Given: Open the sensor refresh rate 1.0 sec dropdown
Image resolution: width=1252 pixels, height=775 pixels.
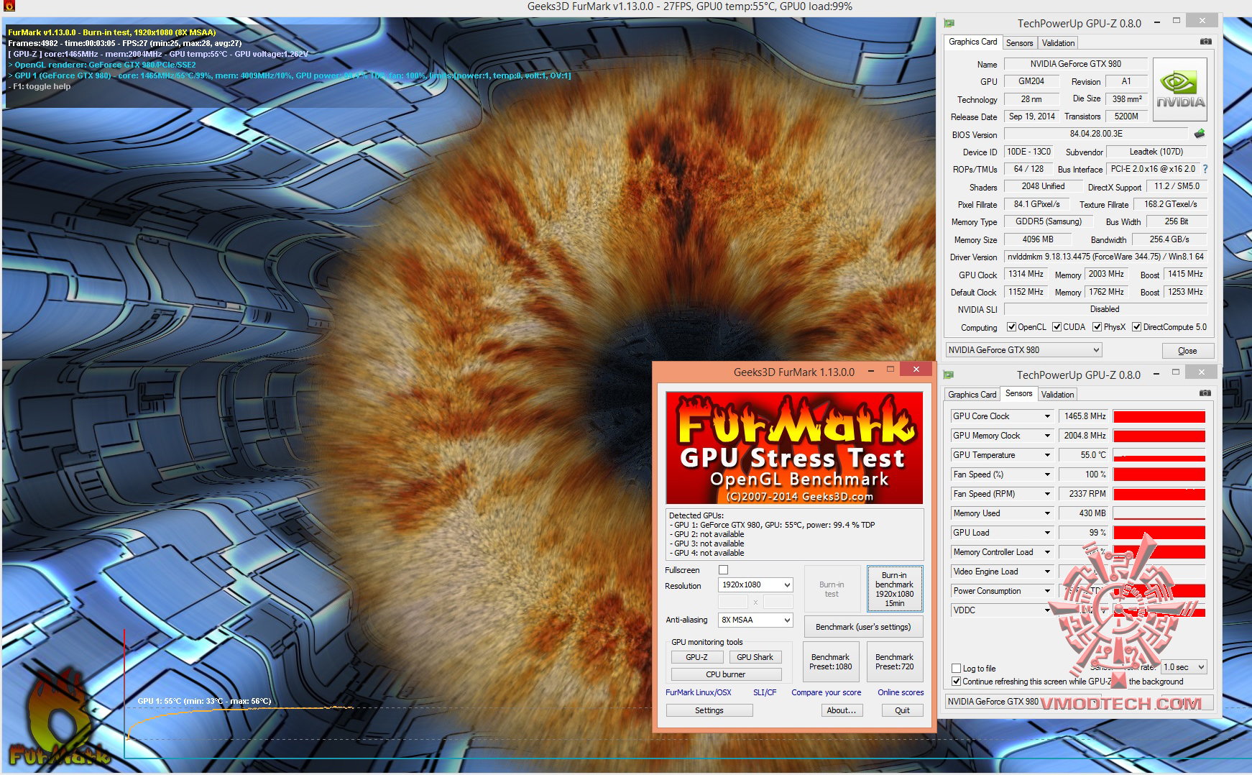Looking at the screenshot, I should 1184,667.
